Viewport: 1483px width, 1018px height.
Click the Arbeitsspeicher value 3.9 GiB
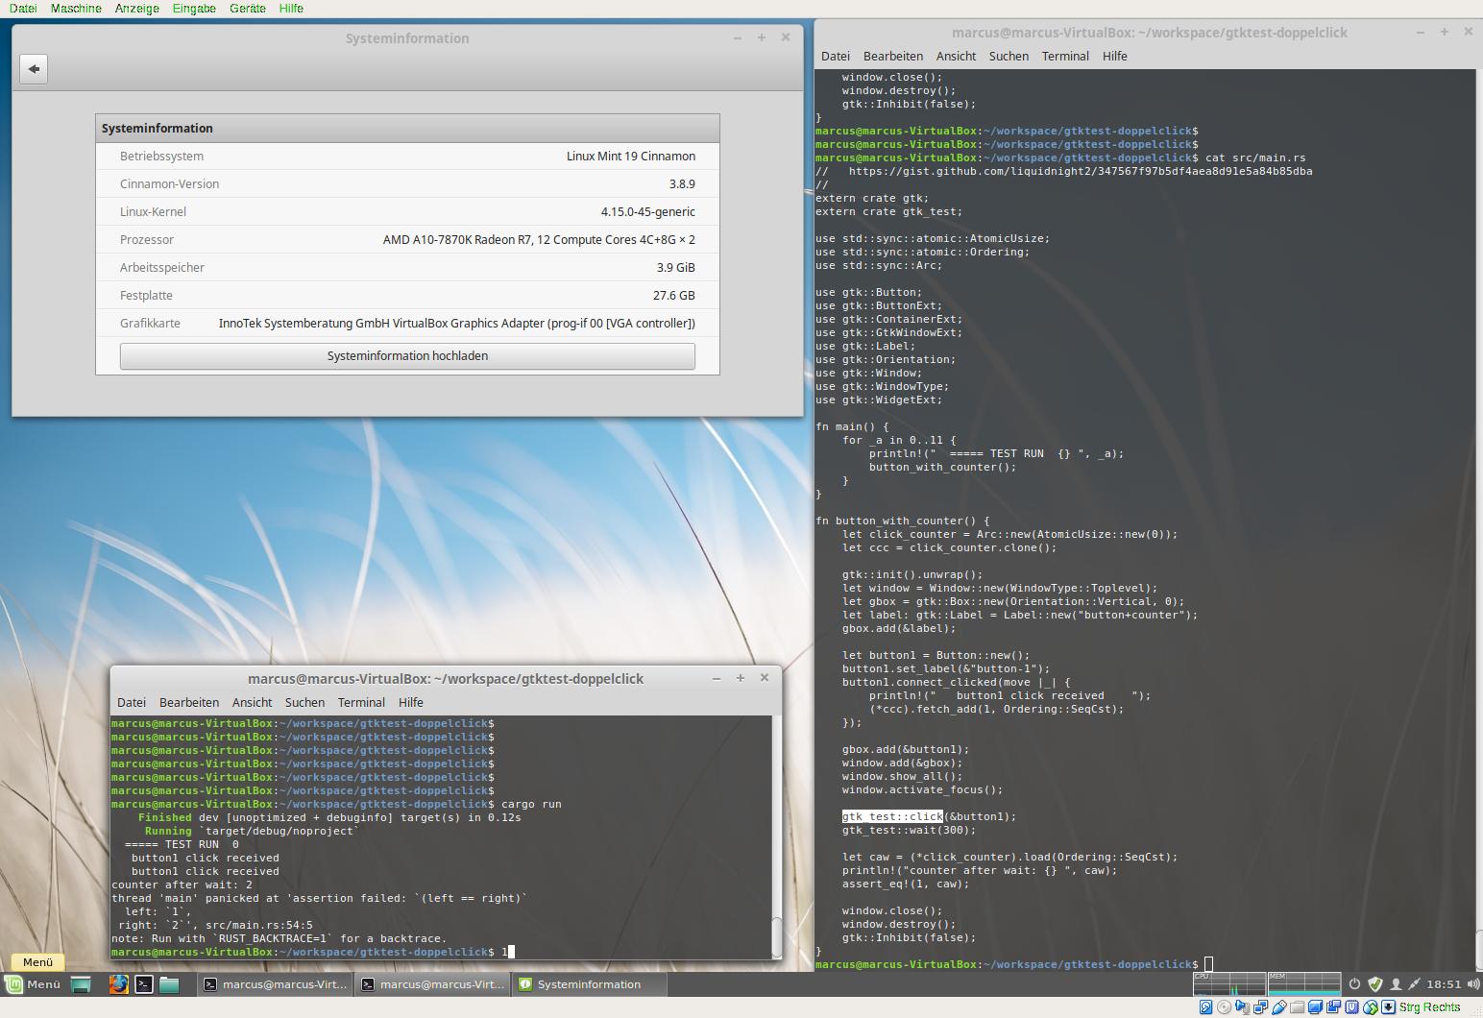(x=676, y=267)
